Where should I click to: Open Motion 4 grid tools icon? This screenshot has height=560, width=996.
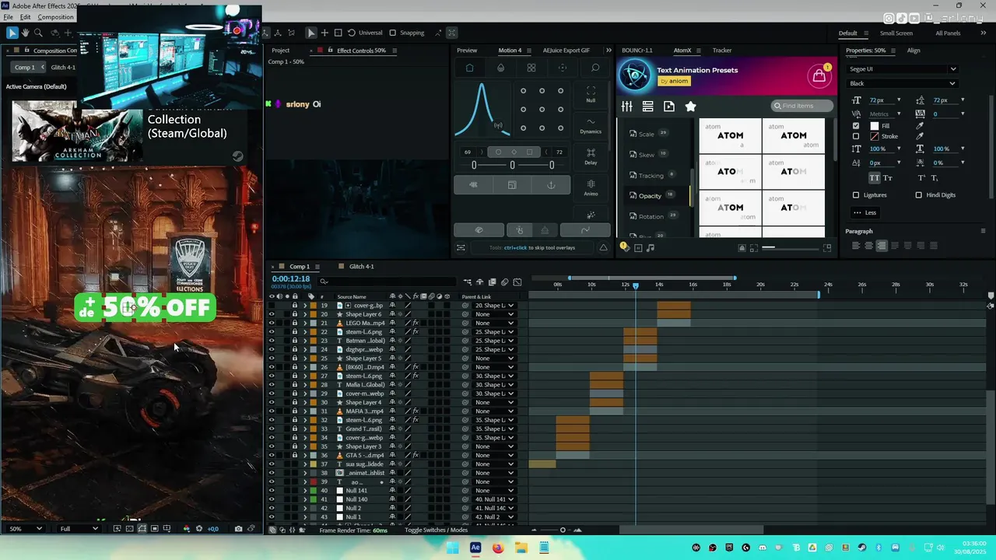click(x=531, y=68)
